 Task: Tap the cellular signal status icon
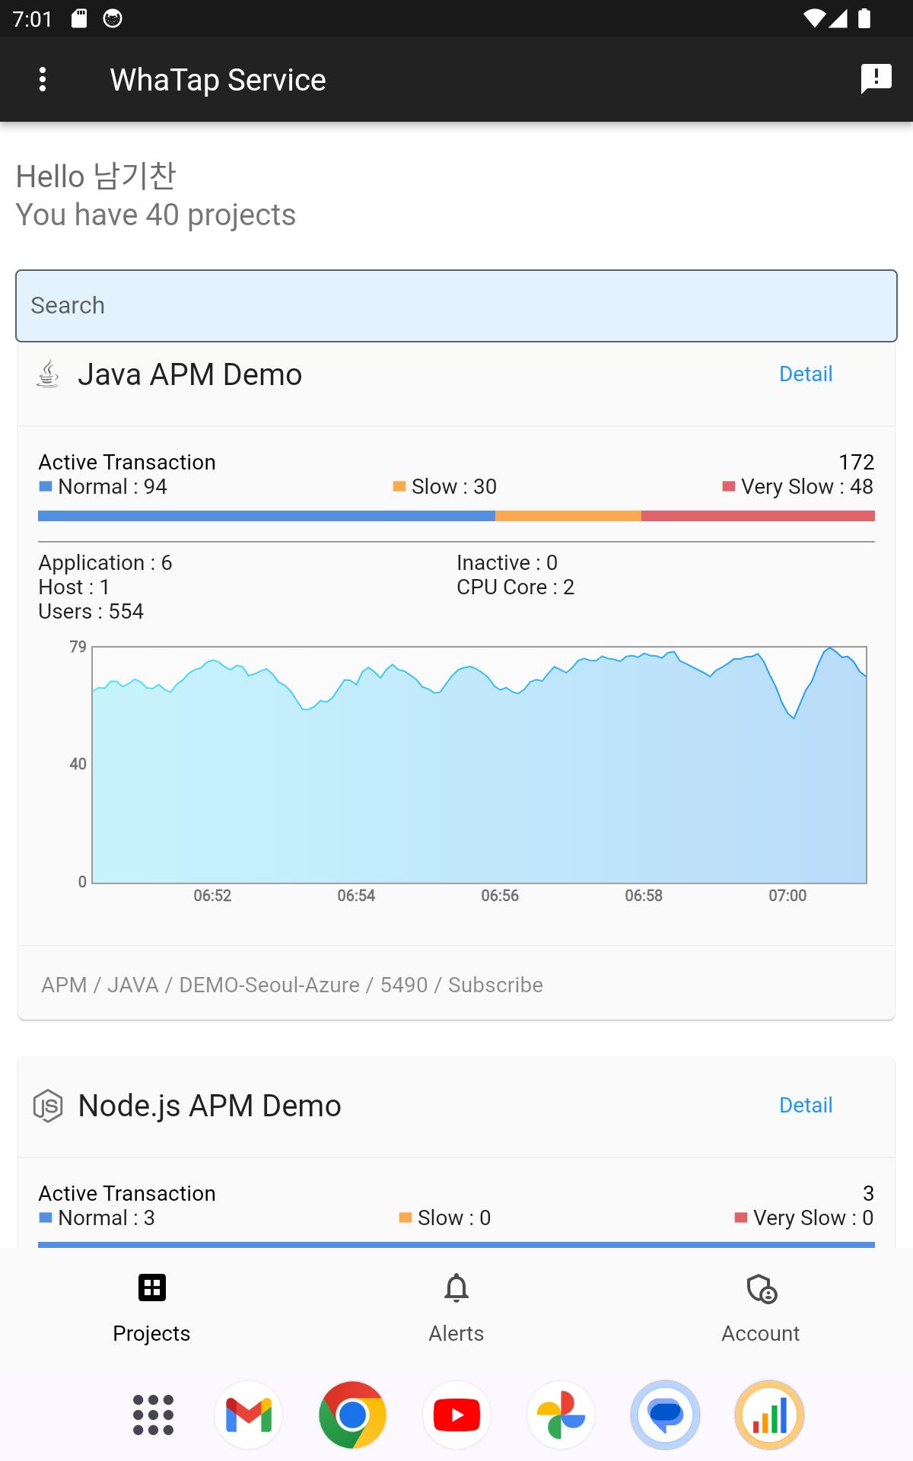click(838, 18)
